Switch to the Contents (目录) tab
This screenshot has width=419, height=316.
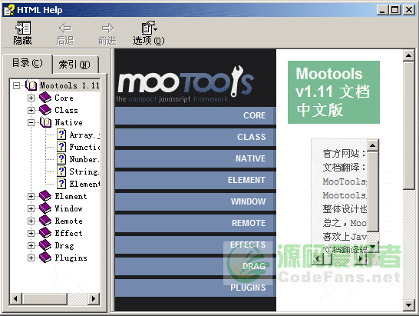pyautogui.click(x=28, y=64)
